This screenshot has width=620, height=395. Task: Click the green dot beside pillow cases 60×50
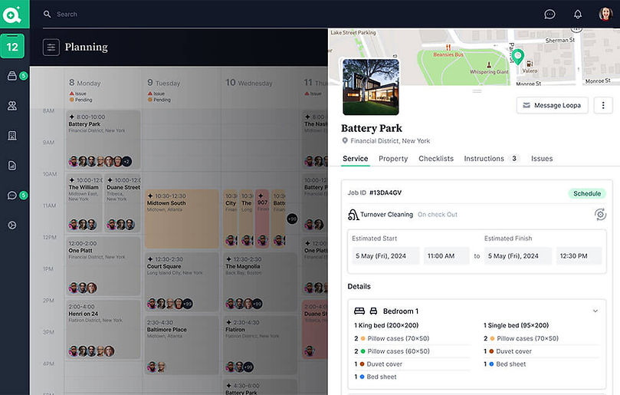pyautogui.click(x=362, y=351)
